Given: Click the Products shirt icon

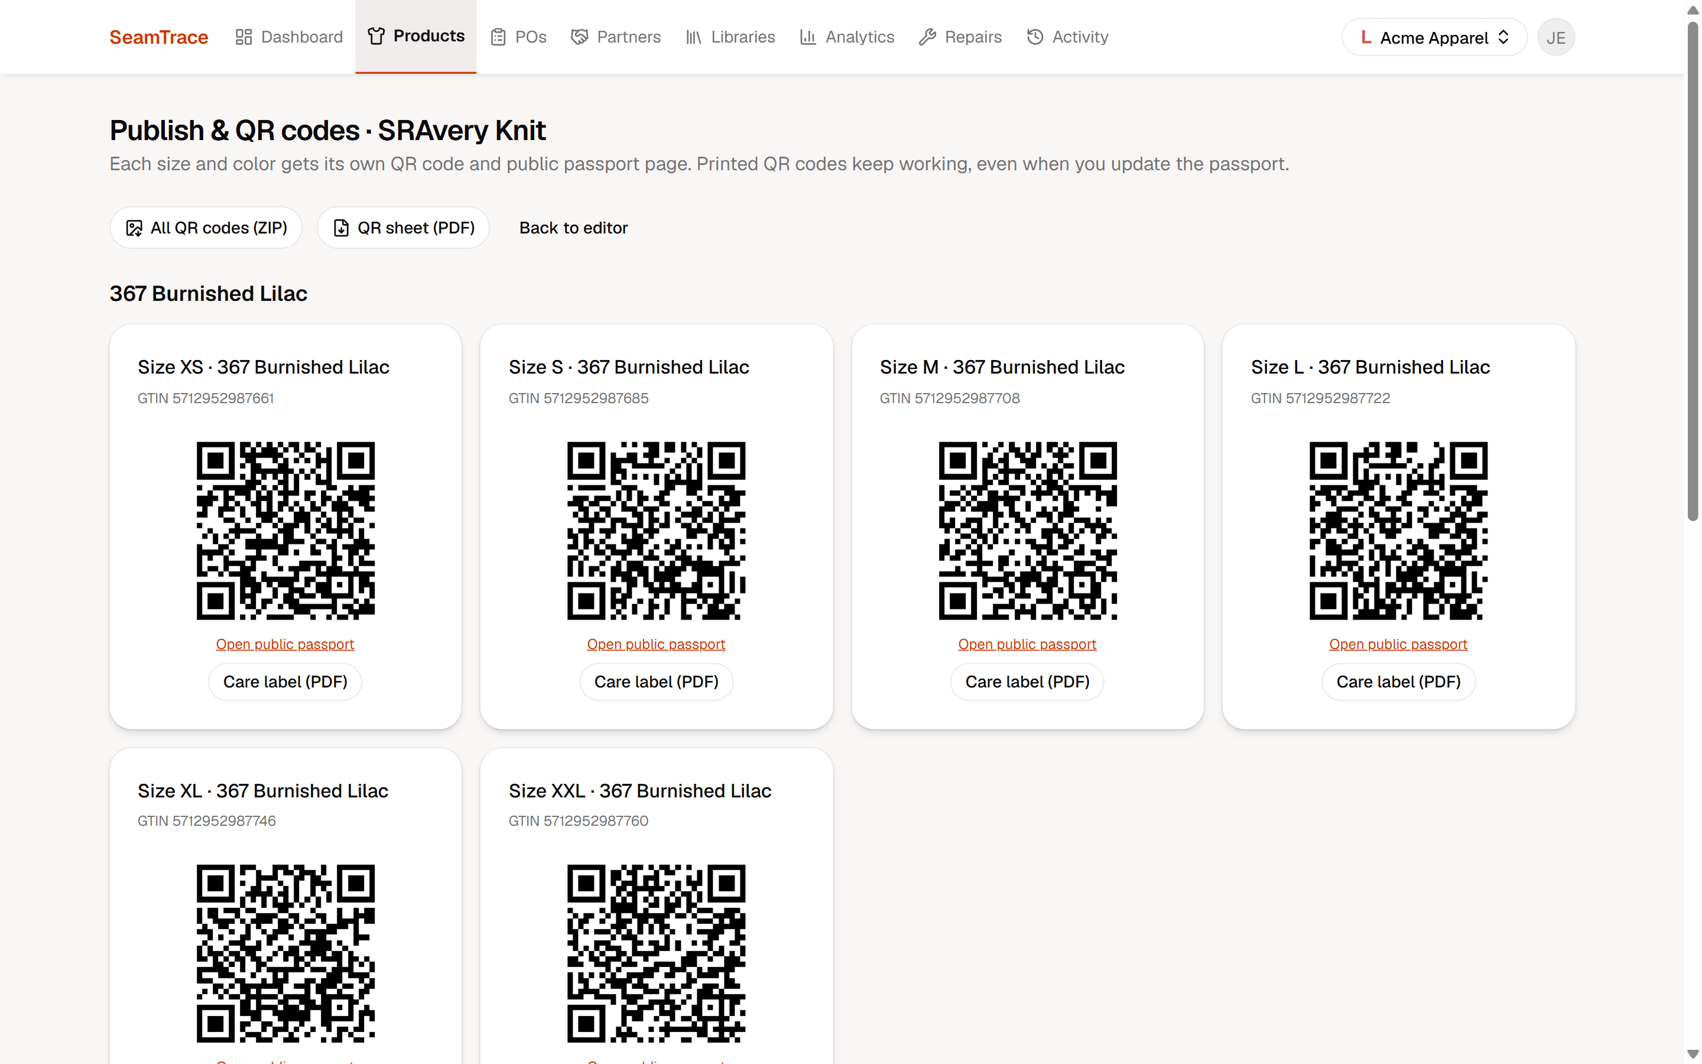Looking at the screenshot, I should click(x=376, y=36).
